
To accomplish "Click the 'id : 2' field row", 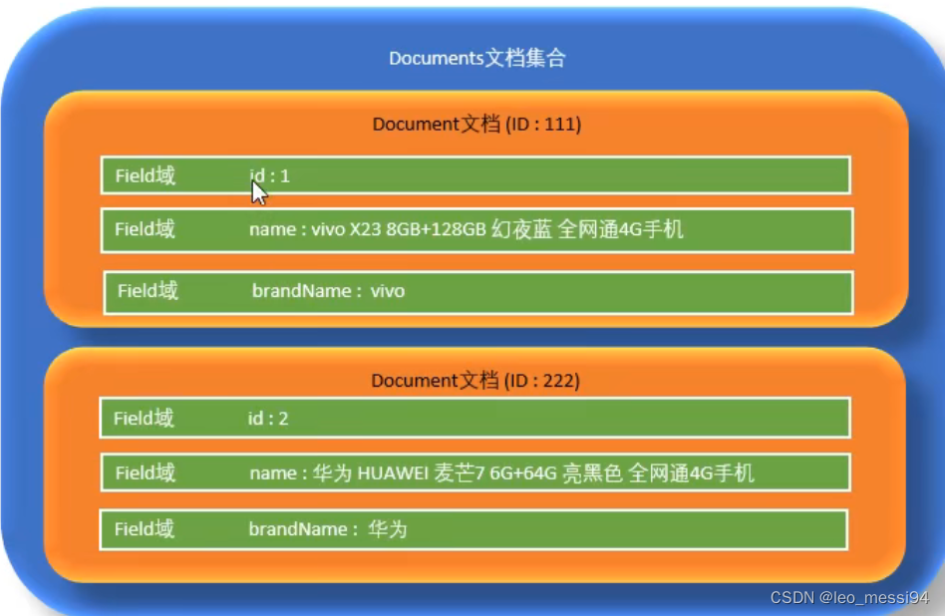I will point(474,418).
